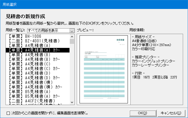Image resolution: width=188 pixels, height=118 pixels.
Task: Select 【単票】 A4見積書(C) カラー row
Action: [38, 69]
